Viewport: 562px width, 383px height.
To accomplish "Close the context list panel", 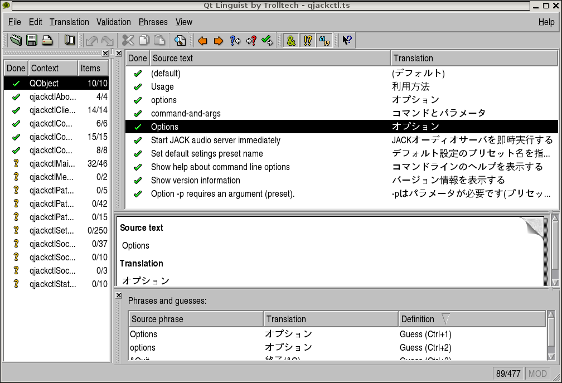I will [105, 54].
